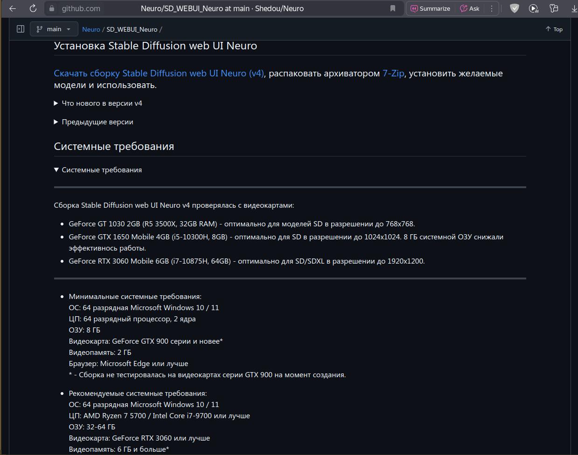The image size is (578, 455).
Task: Expand the 'Что нового в версии v4' section
Action: click(x=98, y=103)
